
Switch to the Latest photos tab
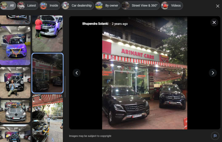coord(28,6)
